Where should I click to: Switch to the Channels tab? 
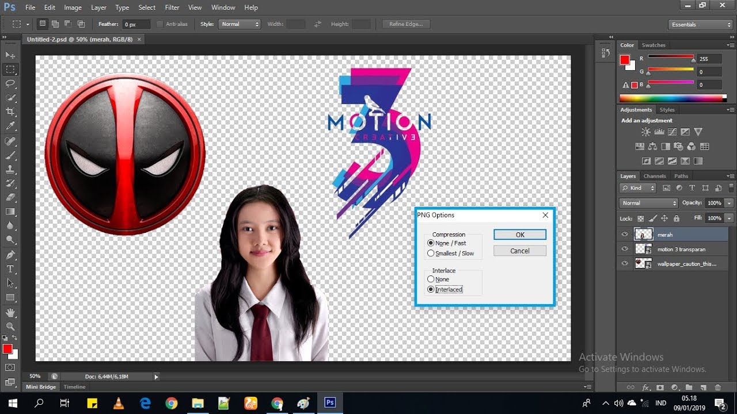pyautogui.click(x=655, y=176)
